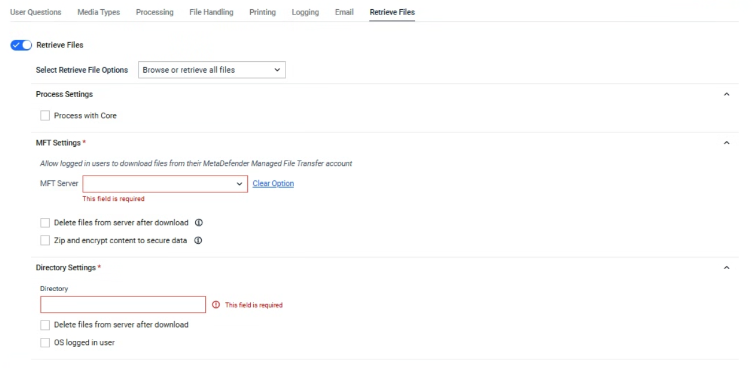Open the Email tab

pyautogui.click(x=344, y=12)
